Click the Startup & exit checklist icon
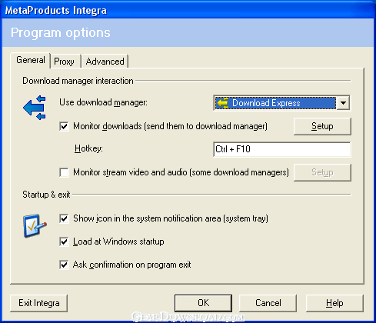Screen dimensions: 376x323 (35, 225)
